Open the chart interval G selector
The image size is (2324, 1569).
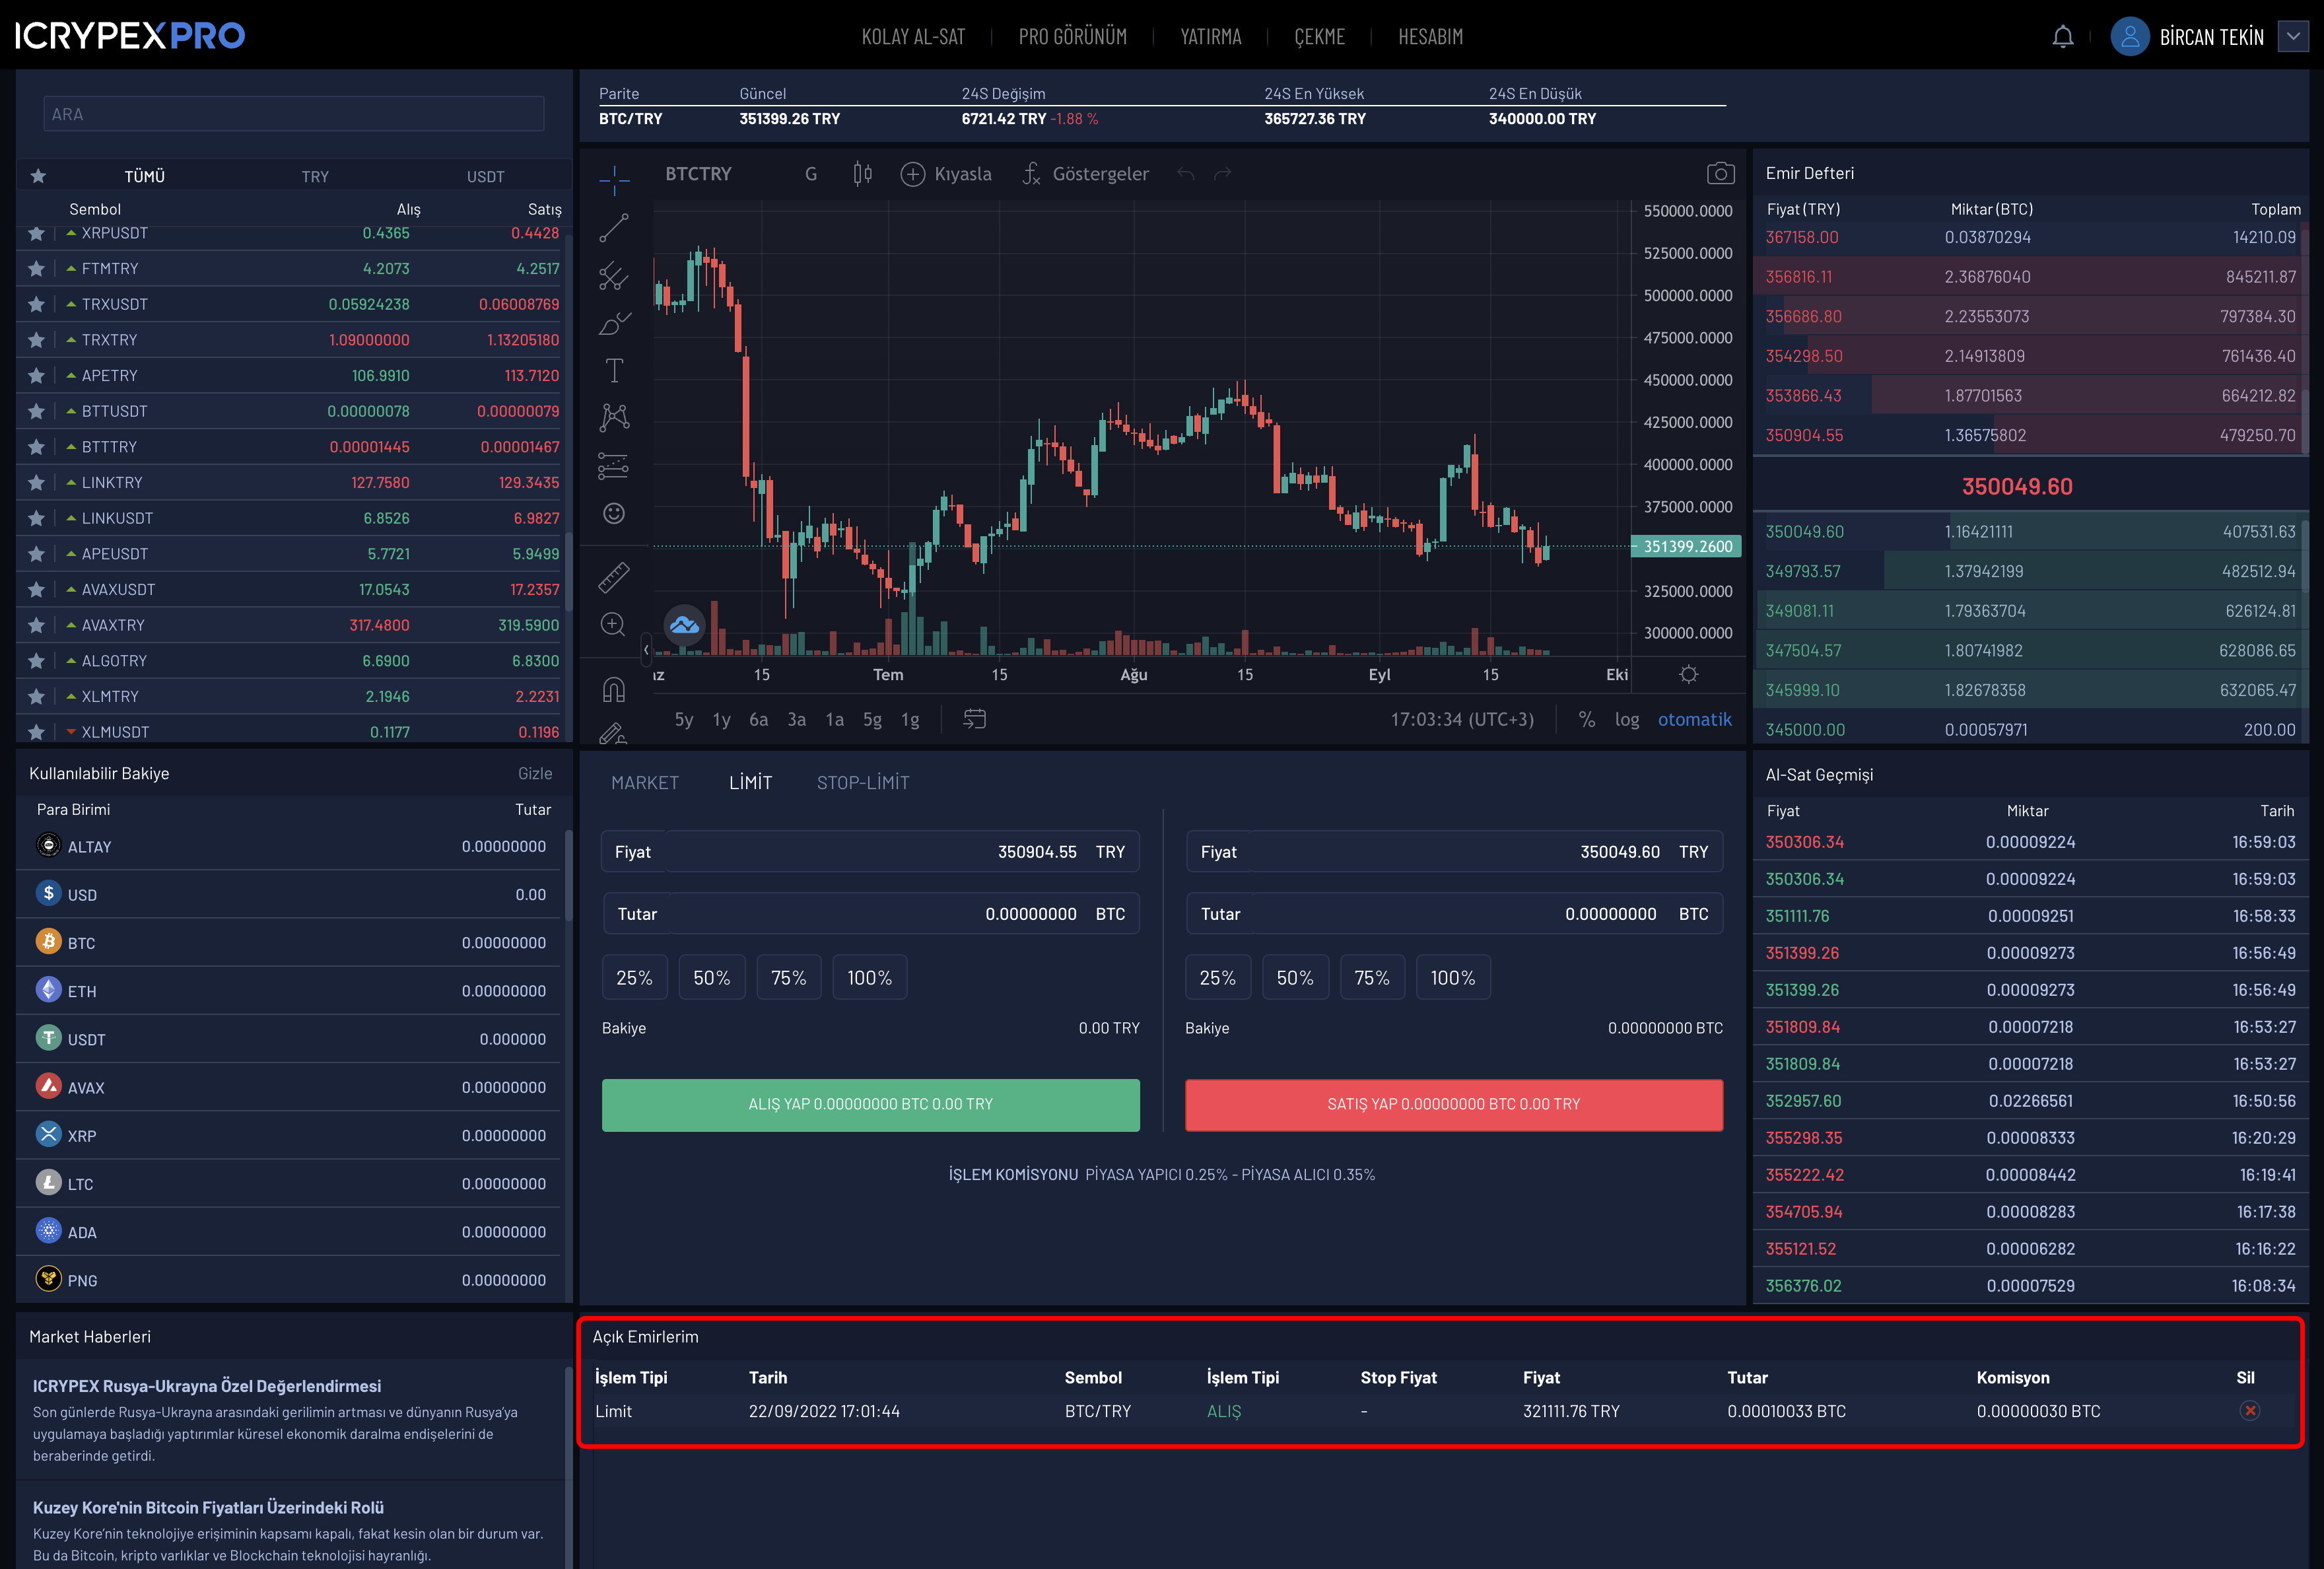[x=811, y=174]
